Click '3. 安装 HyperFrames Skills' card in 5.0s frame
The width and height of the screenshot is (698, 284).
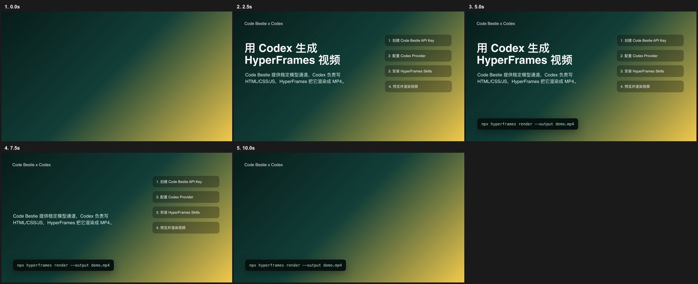(x=650, y=71)
